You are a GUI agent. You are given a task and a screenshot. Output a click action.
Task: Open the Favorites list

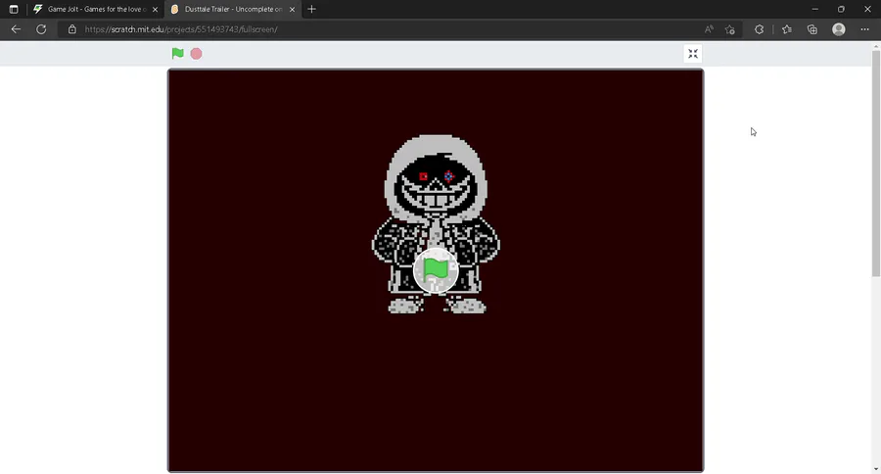pyautogui.click(x=787, y=29)
